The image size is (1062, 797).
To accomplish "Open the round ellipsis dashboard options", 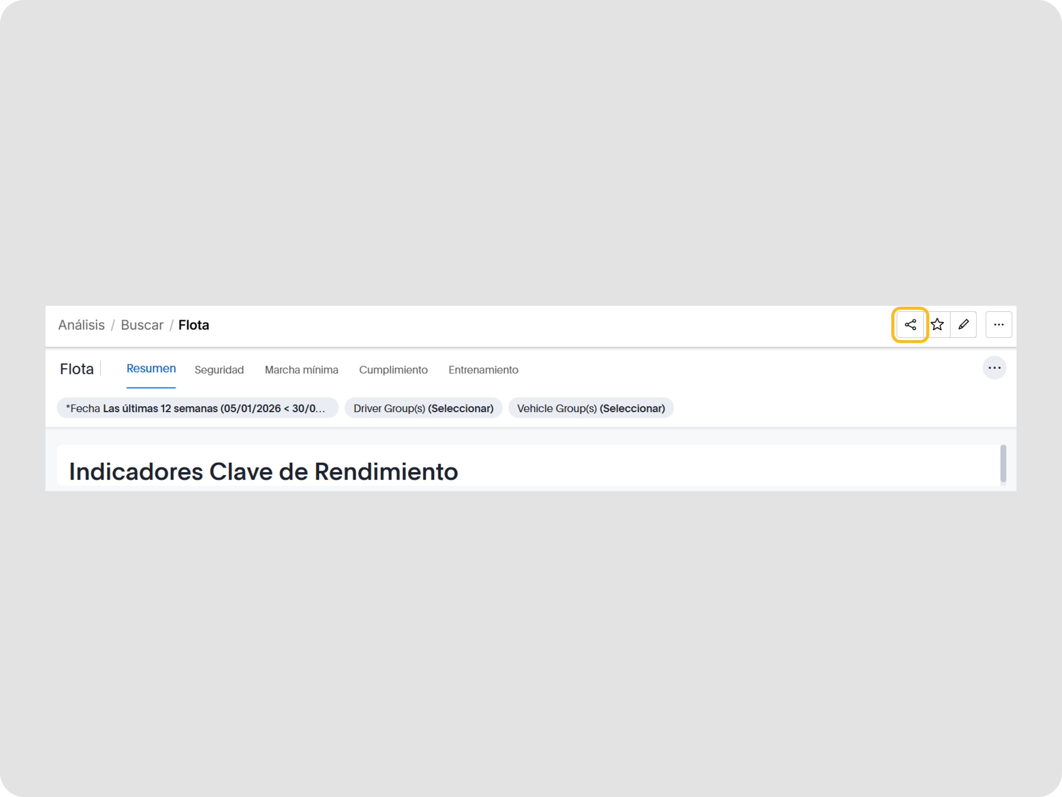I will (x=994, y=368).
